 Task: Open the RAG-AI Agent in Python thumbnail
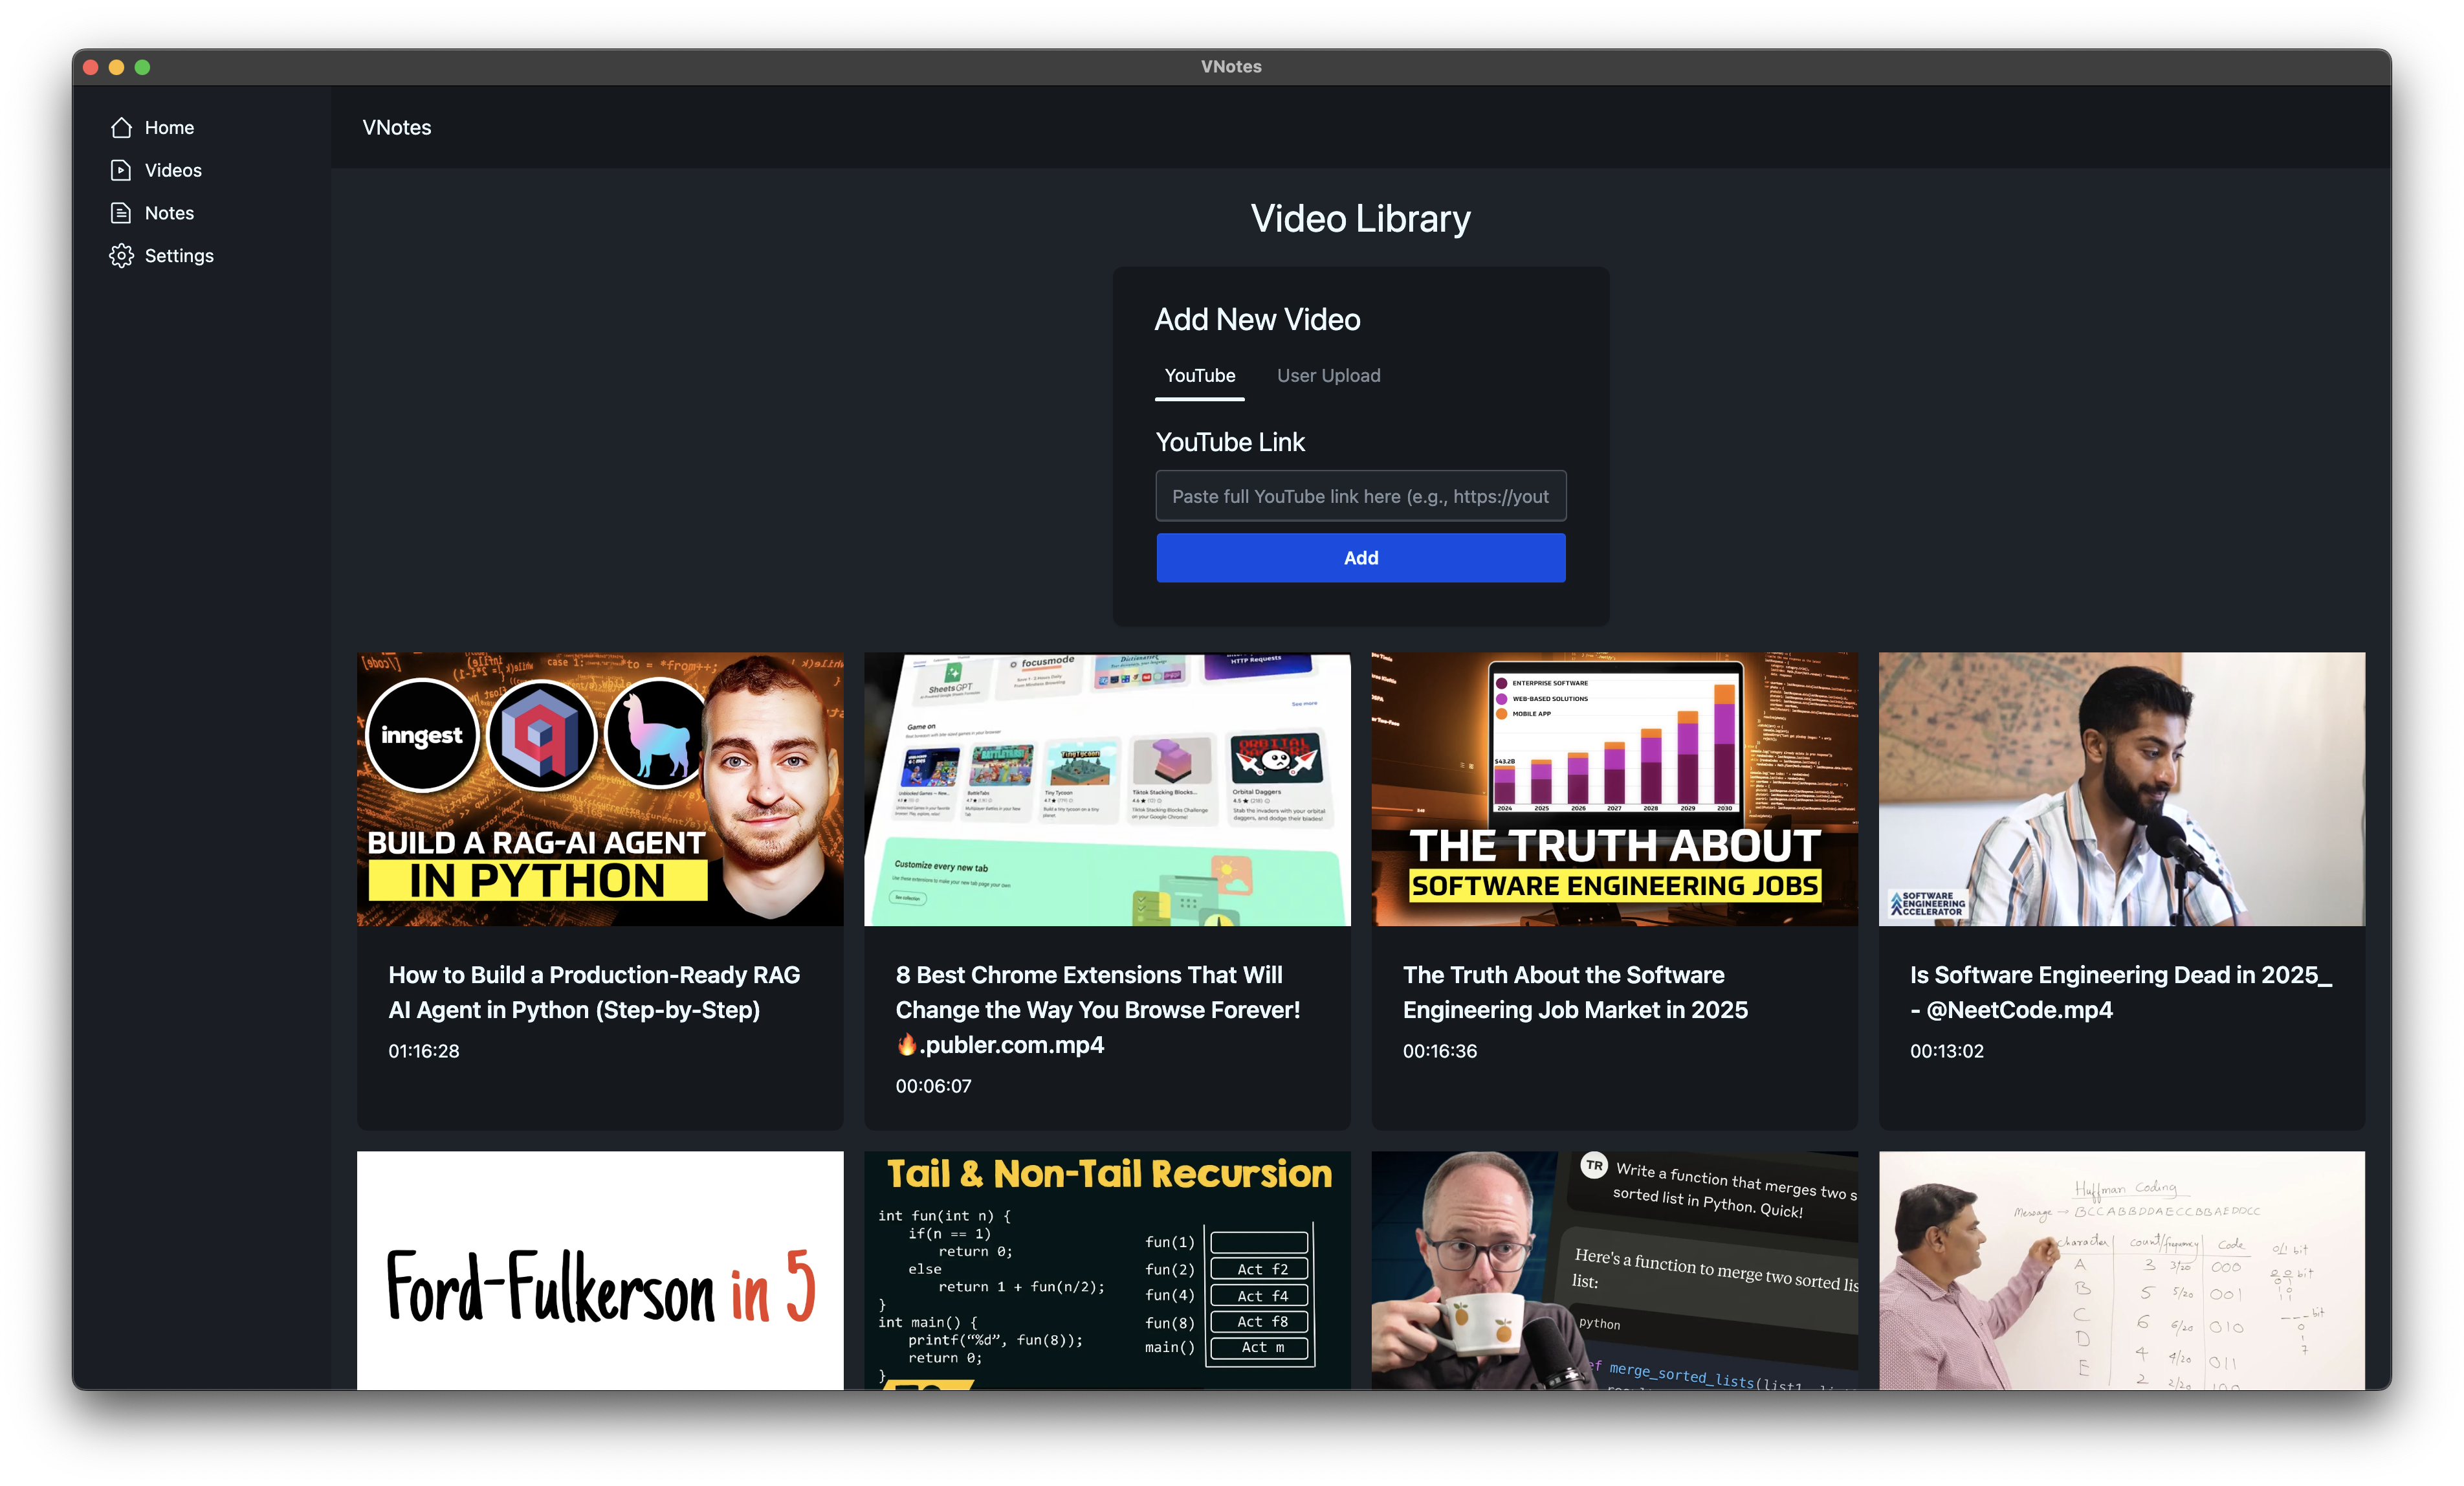pos(600,789)
